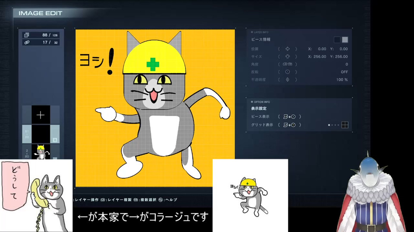This screenshot has width=414, height=232.
Task: Click the cat's white belly on canvas
Action: pos(164,135)
